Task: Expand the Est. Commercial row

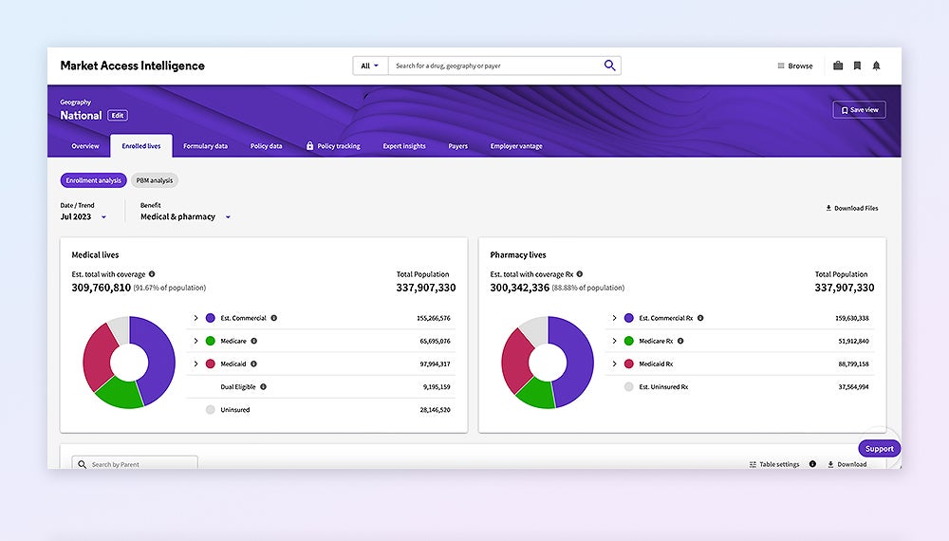Action: 195,318
